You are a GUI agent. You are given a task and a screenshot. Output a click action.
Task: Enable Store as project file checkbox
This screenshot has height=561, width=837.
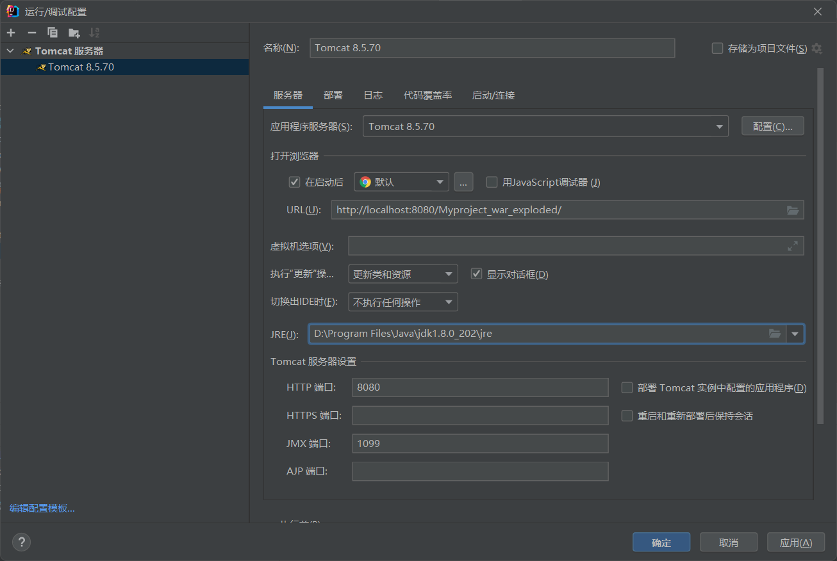tap(718, 48)
